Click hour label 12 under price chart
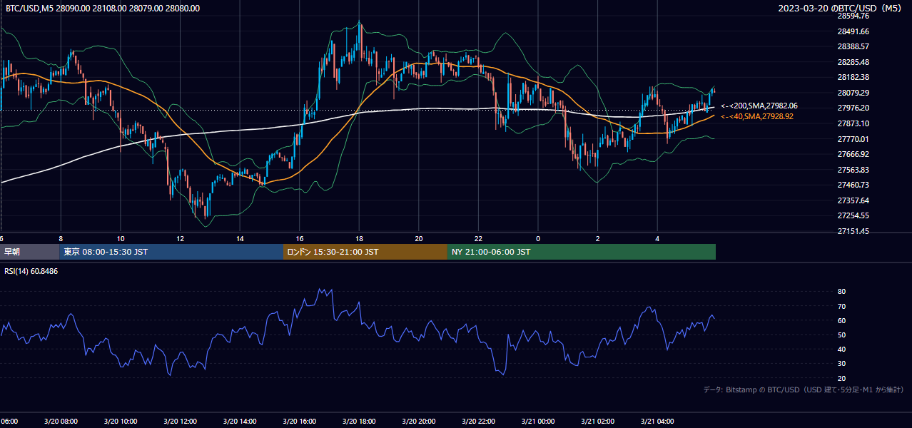Screen dimensions: 912x428 click(x=181, y=239)
